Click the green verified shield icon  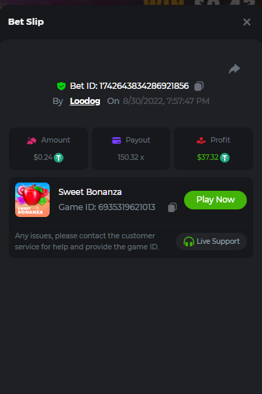click(61, 86)
